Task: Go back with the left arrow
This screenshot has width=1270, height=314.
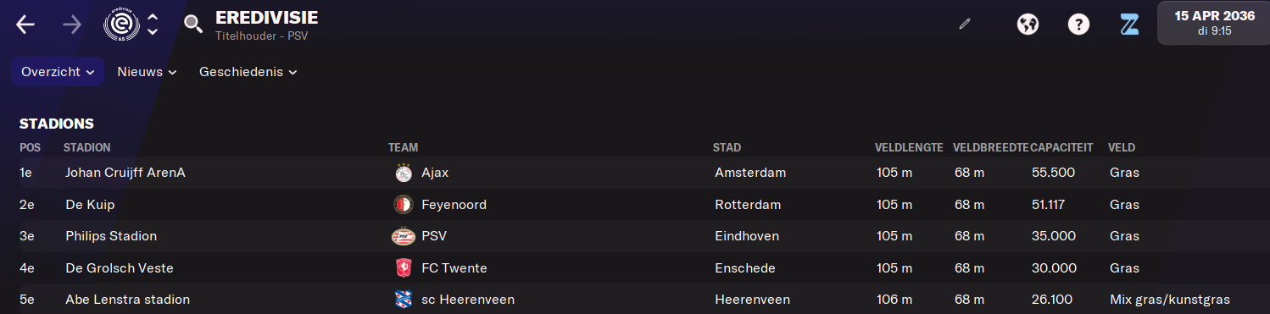Action: pyautogui.click(x=25, y=25)
